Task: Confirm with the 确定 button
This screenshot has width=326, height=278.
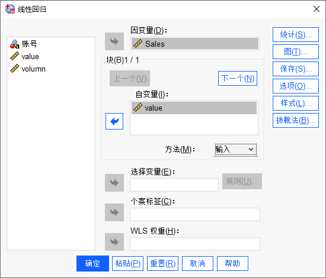Action: [92, 263]
